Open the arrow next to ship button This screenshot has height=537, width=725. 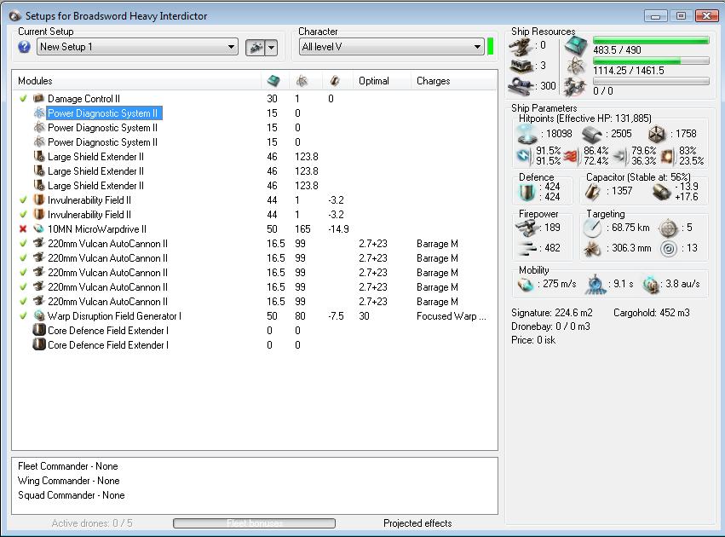point(272,47)
